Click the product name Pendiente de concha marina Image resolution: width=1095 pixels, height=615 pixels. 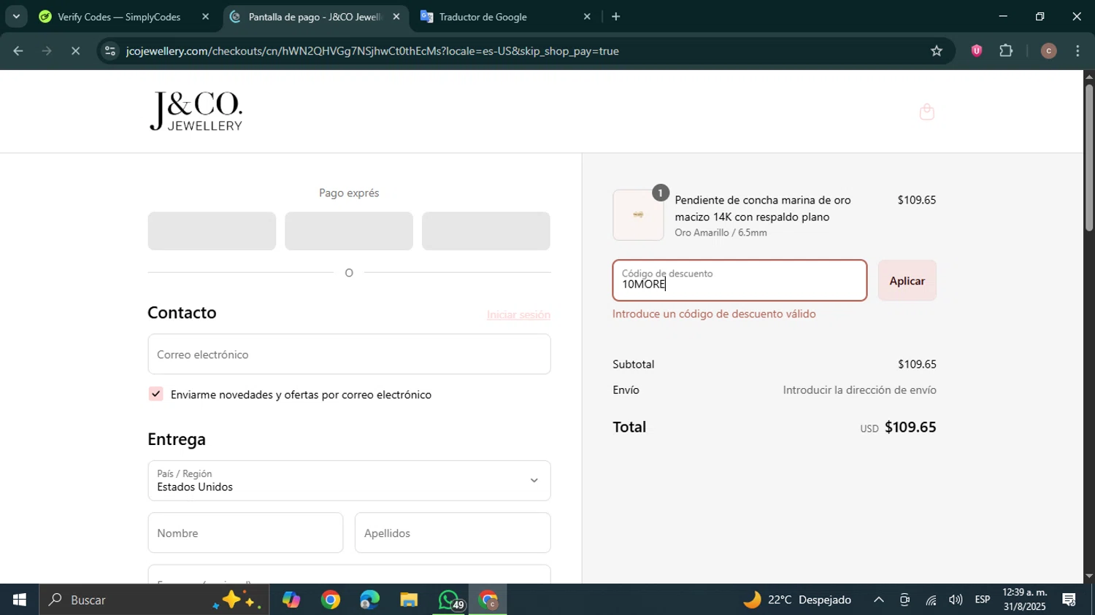click(x=763, y=209)
